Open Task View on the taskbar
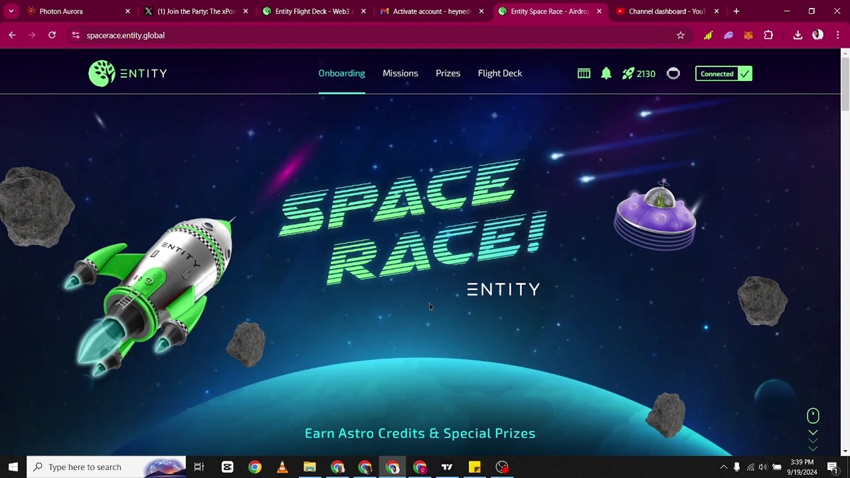This screenshot has height=478, width=850. click(199, 467)
